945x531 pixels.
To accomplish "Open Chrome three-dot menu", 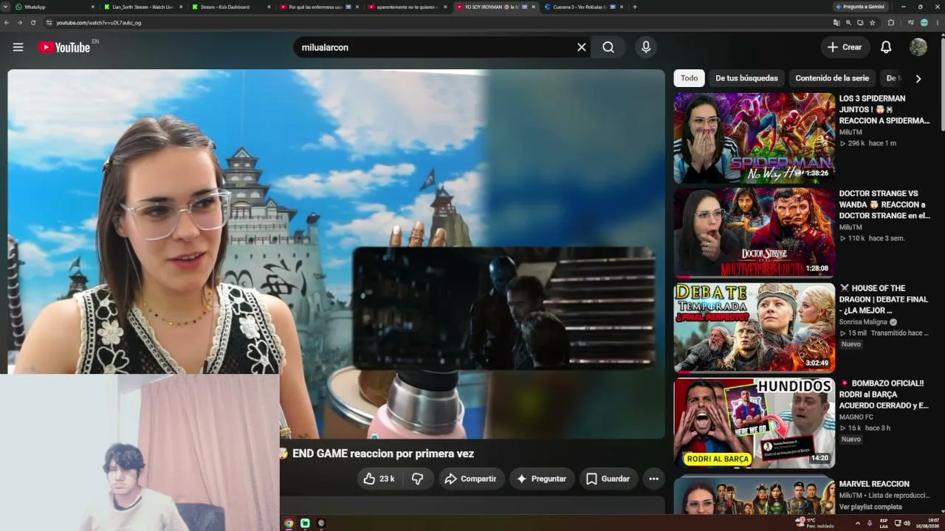I will (x=938, y=23).
